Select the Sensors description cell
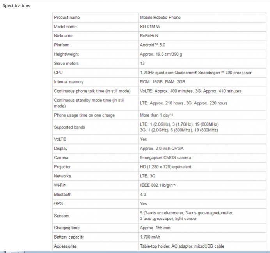The height and width of the screenshot is (253, 270). tap(186, 216)
